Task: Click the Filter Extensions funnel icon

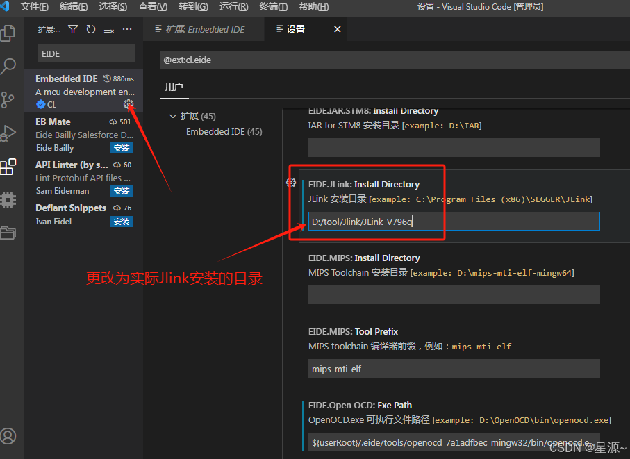Action: tap(73, 29)
